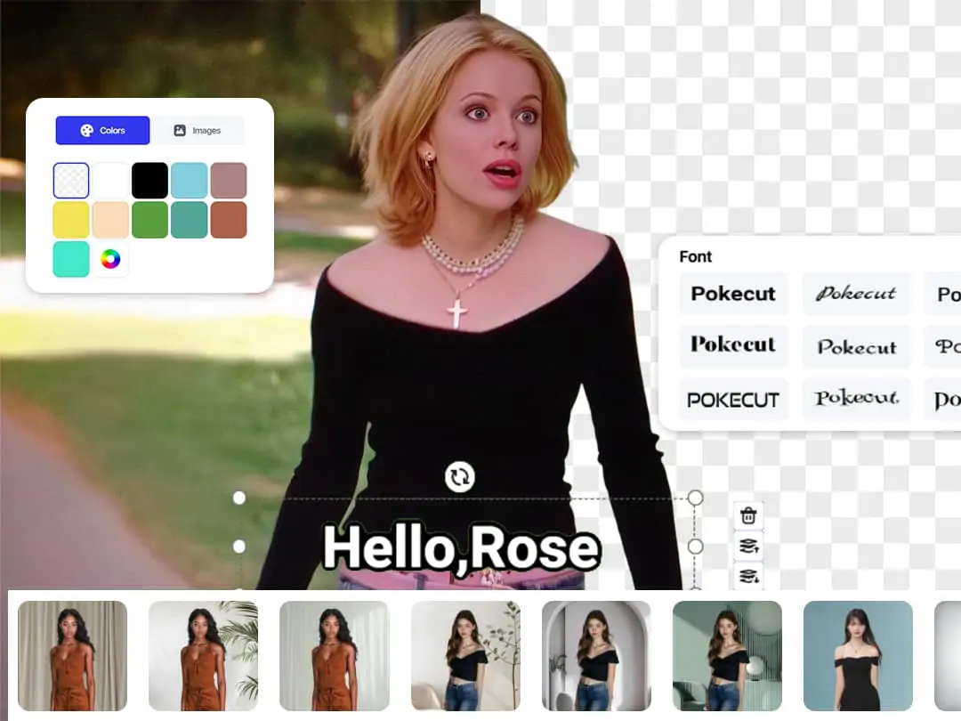Screen dimensions: 961x721
Task: Select black top thumbnail with arched mirror
Action: coord(596,656)
